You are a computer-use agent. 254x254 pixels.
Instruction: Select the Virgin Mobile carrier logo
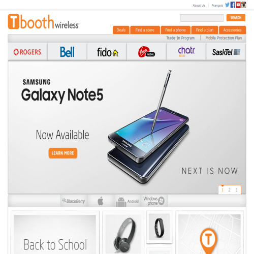point(146,52)
